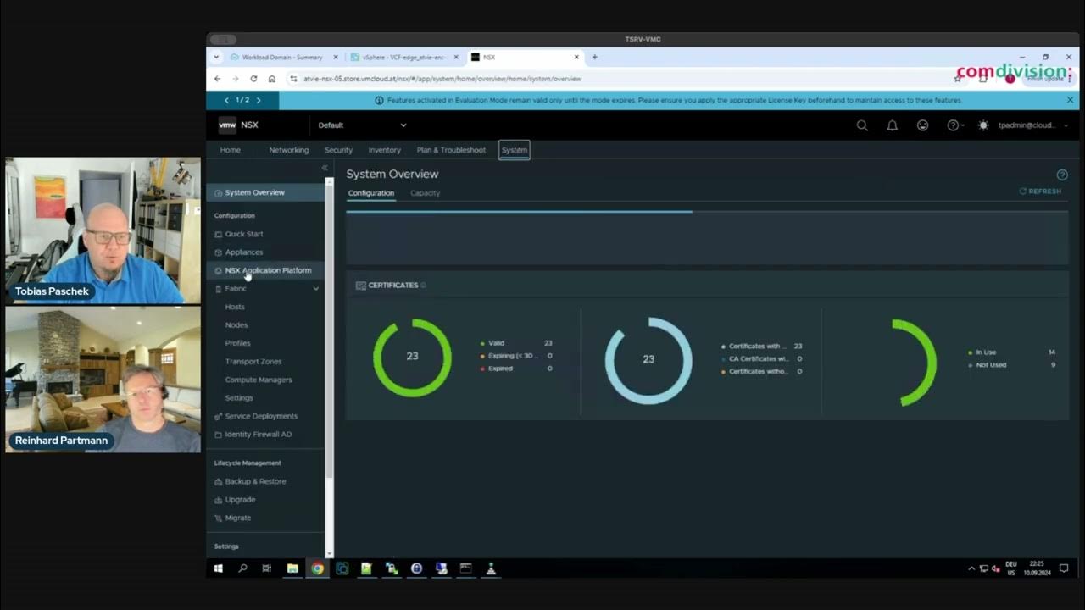The image size is (1085, 610).
Task: Open browser tab list dropdown arrow
Action: (216, 57)
